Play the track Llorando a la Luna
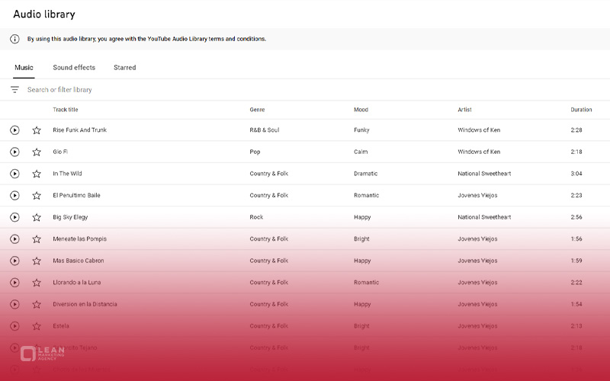This screenshot has height=381, width=610. click(14, 283)
